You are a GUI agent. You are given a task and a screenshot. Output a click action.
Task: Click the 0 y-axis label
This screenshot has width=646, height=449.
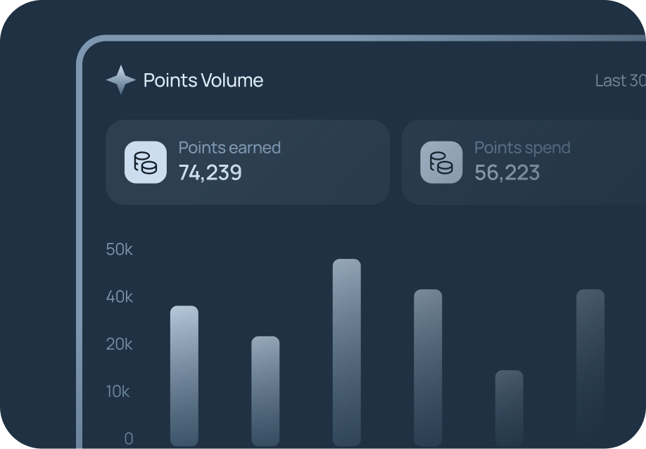[129, 438]
